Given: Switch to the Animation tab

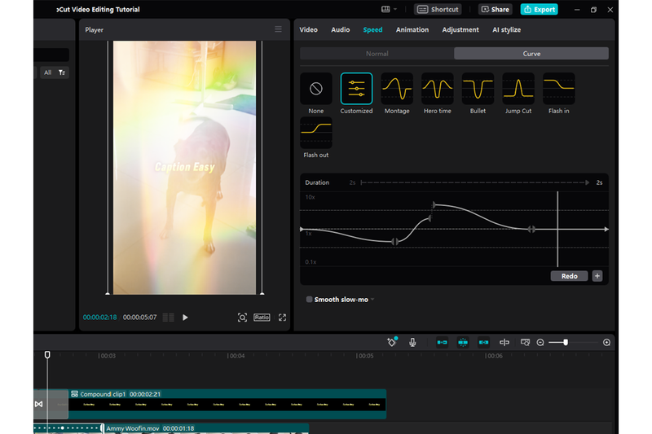Looking at the screenshot, I should coord(412,30).
